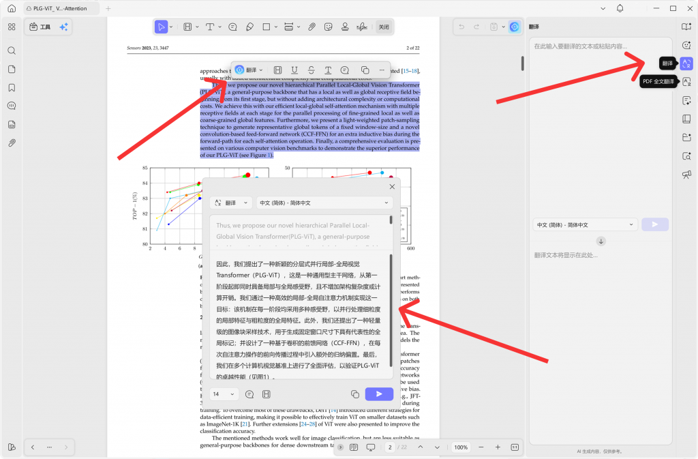Go to the next page with down arrow
The image size is (698, 459).
(x=437, y=447)
